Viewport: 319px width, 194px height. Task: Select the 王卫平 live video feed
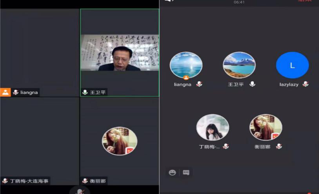(120, 52)
